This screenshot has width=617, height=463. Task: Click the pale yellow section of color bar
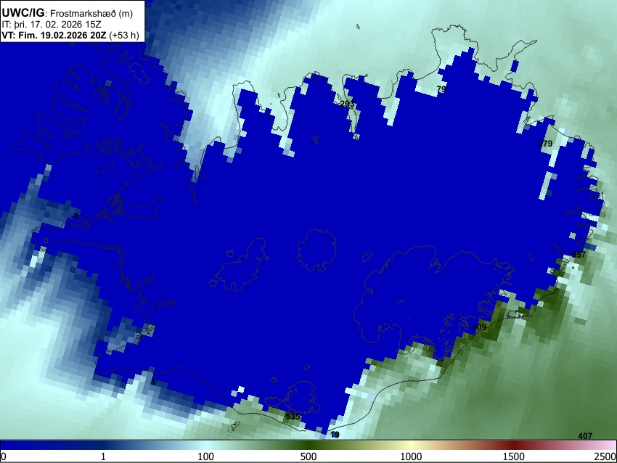pyautogui.click(x=411, y=446)
